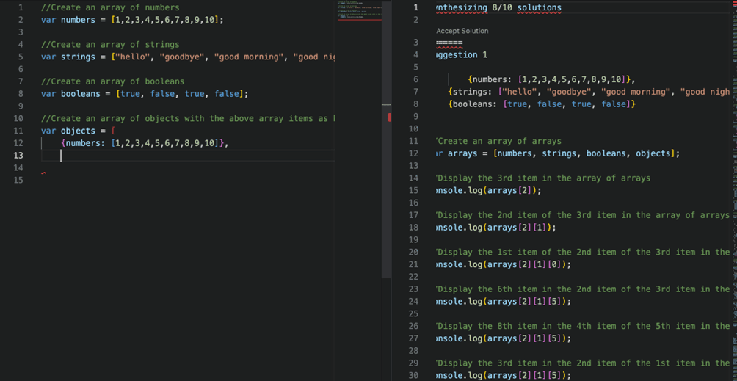
Task: Click "objects" inside the arrays declaration
Action: [653, 153]
